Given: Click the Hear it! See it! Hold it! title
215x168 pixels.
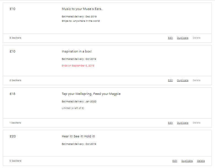Looking at the screenshot, I should click(78, 136).
